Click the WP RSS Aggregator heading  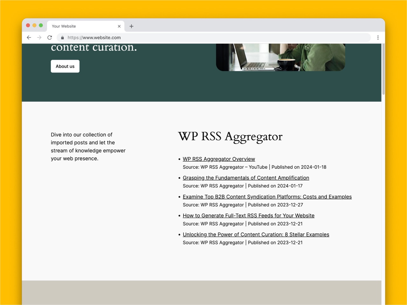tap(230, 137)
